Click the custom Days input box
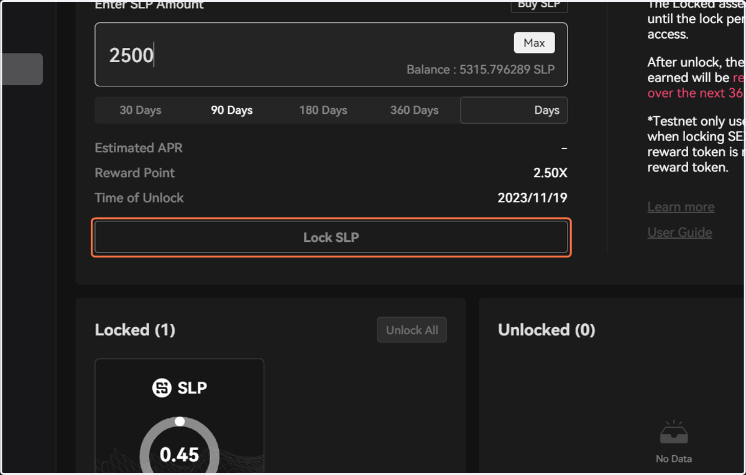Screen dimensions: 746x475 [513, 111]
